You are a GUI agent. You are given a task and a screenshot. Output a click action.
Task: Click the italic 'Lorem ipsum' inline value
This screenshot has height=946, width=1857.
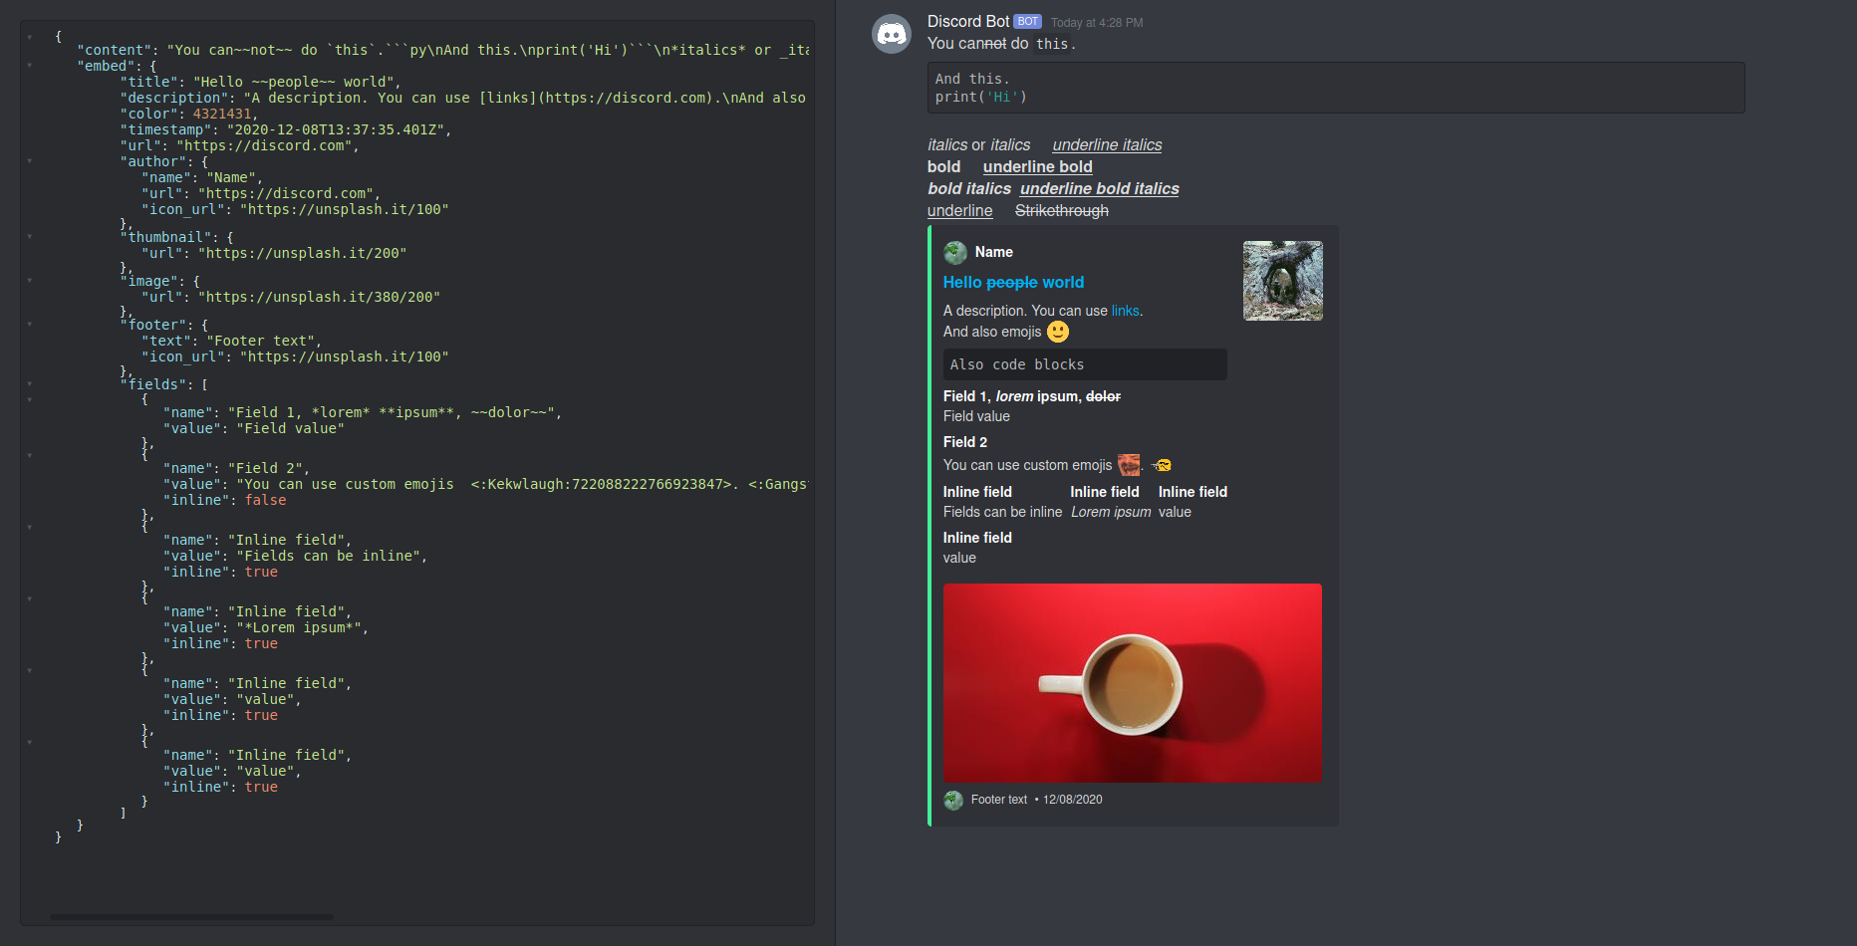(1111, 512)
